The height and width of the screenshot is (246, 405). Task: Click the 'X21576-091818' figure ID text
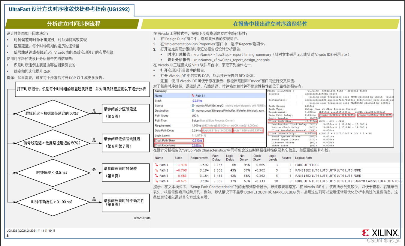142,218
